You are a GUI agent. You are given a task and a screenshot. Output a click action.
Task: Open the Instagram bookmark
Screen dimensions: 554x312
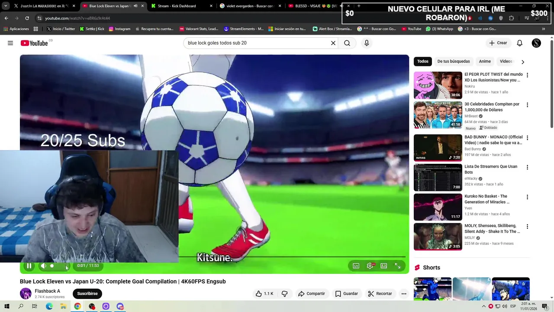point(119,29)
